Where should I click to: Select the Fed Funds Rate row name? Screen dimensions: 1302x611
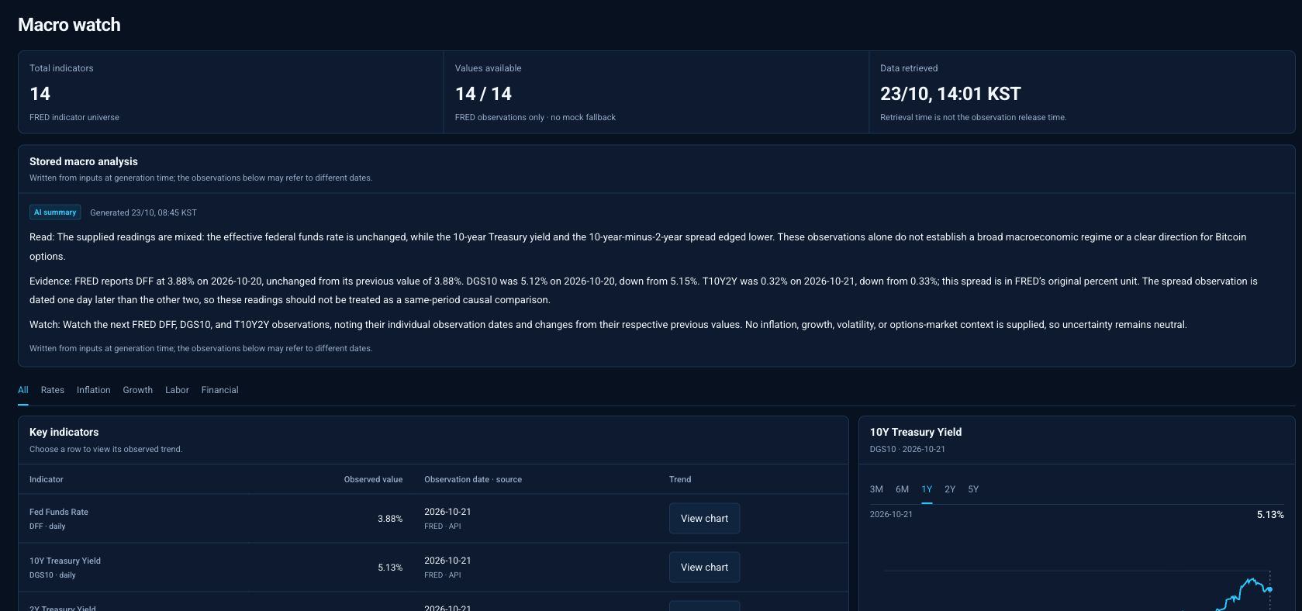pyautogui.click(x=59, y=512)
